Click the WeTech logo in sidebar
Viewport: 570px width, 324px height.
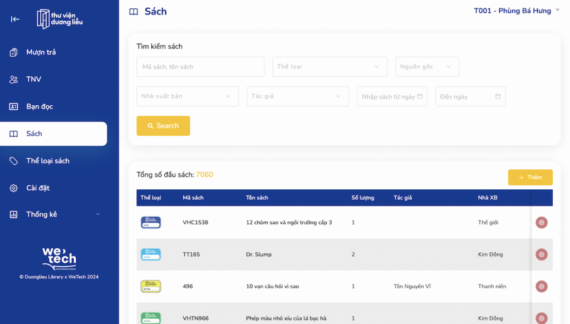(x=59, y=259)
